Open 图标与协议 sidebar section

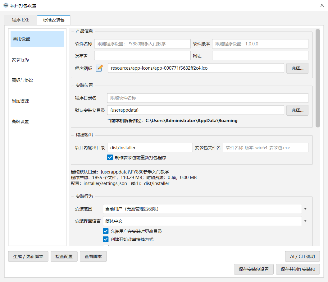(37, 81)
